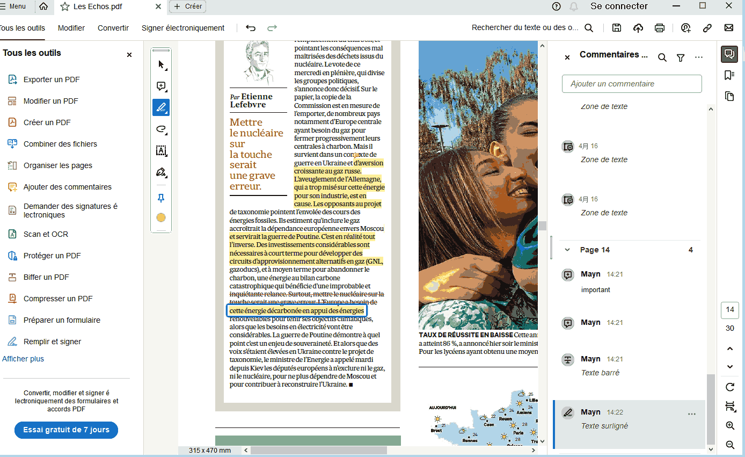The width and height of the screenshot is (745, 457).
Task: Close the comments panel
Action: point(567,57)
